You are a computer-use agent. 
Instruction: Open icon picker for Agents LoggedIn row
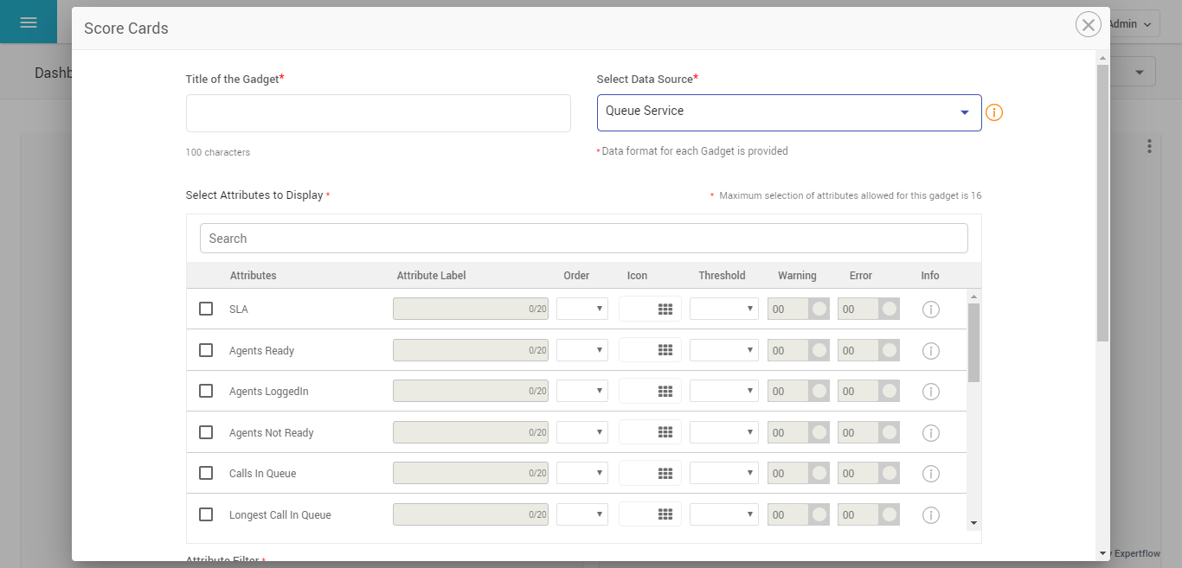pyautogui.click(x=649, y=390)
